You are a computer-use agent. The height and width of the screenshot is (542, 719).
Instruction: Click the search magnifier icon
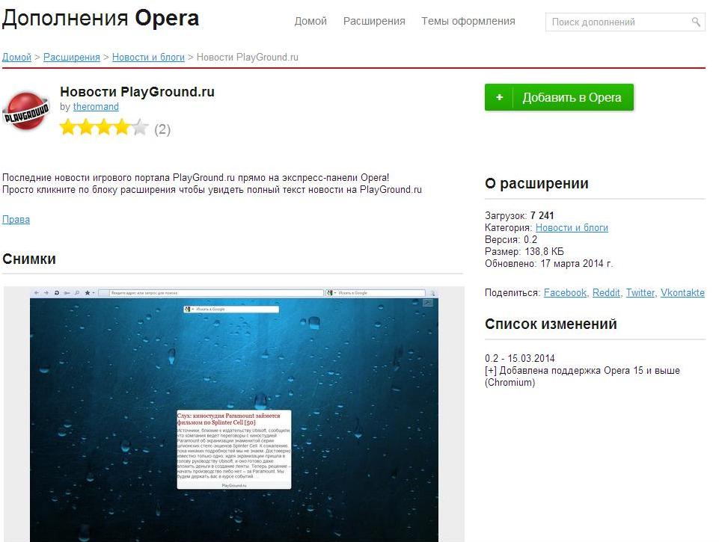pos(696,22)
